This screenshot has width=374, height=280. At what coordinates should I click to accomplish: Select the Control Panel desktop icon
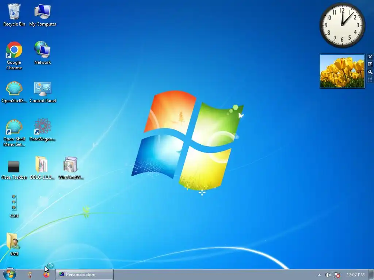[x=43, y=92]
